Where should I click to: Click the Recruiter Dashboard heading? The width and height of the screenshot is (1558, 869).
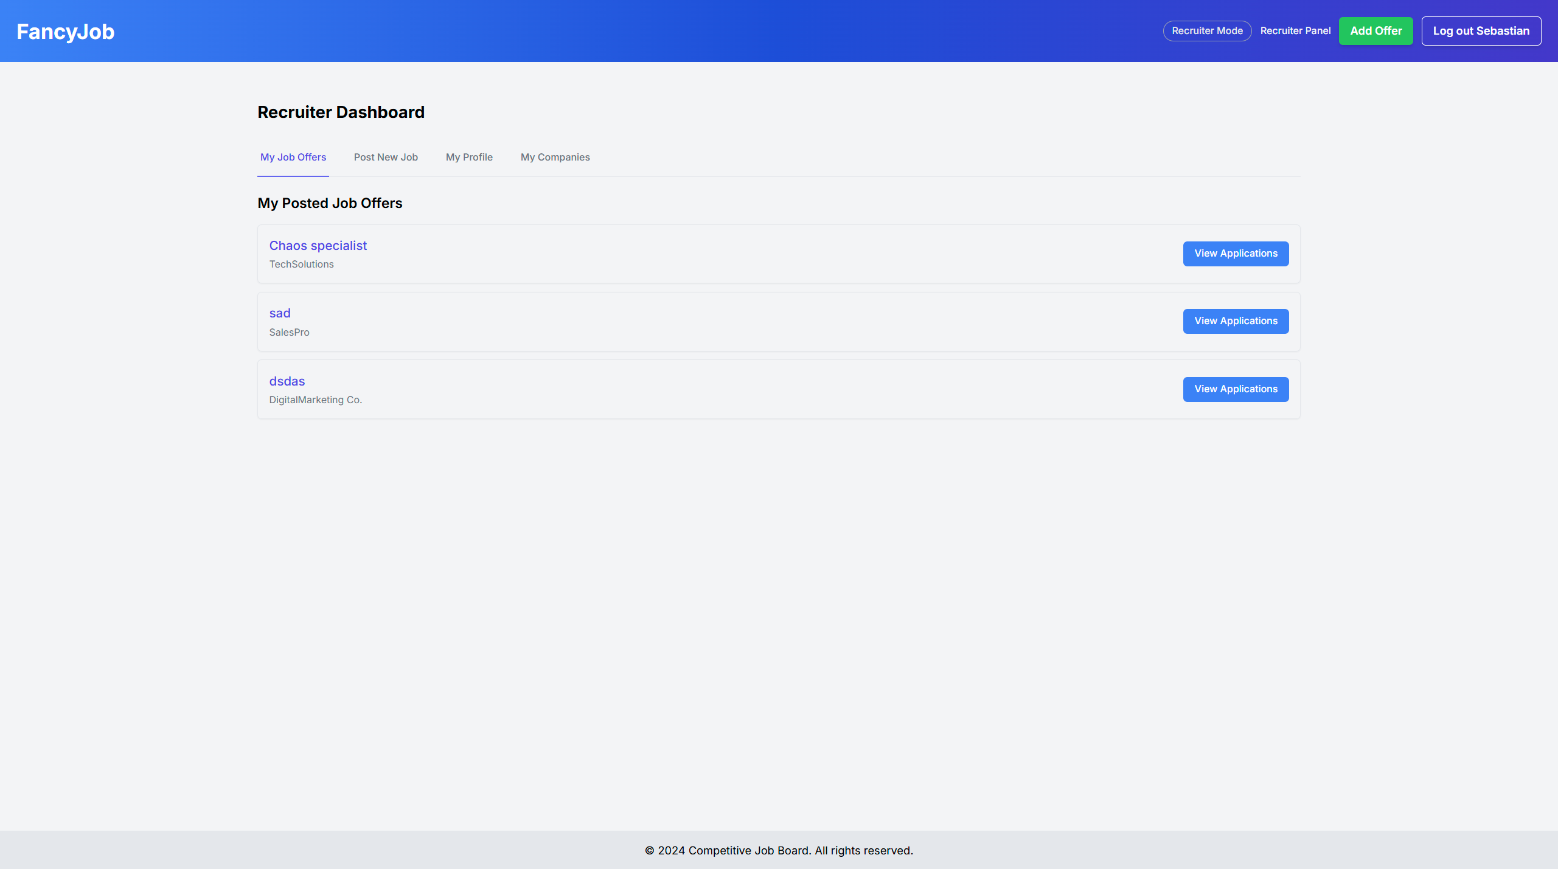coord(341,113)
